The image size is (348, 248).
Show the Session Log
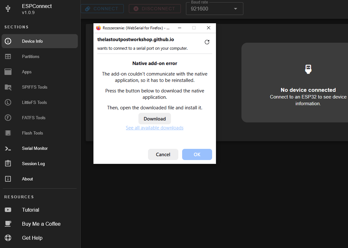40,164
